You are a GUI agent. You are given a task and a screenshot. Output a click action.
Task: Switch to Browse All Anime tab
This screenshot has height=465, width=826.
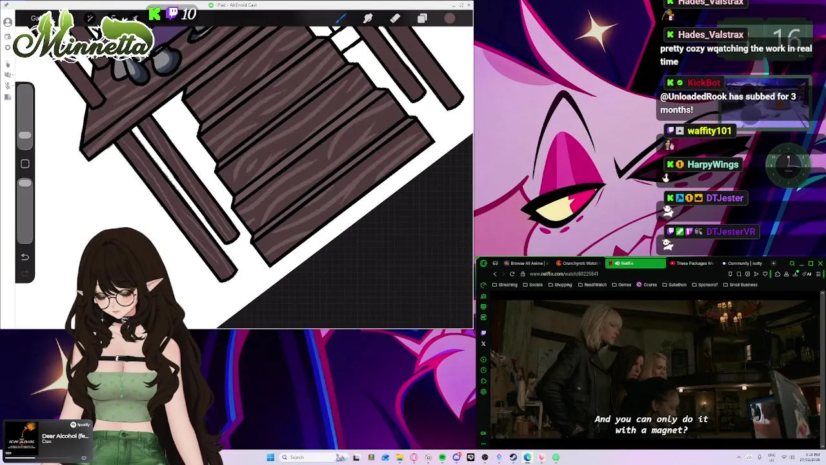click(x=525, y=263)
